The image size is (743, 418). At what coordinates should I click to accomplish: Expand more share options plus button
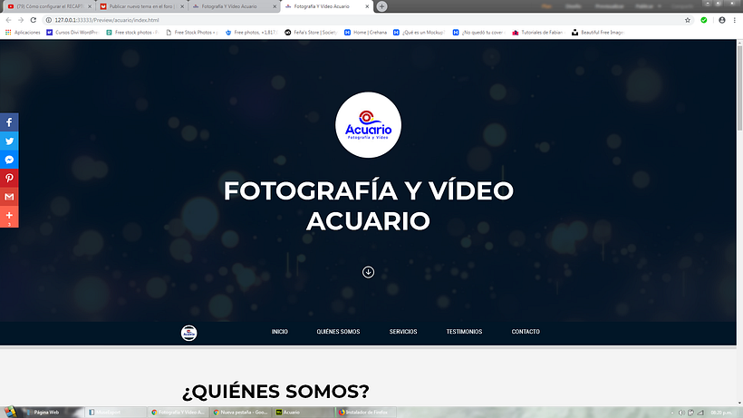point(9,216)
